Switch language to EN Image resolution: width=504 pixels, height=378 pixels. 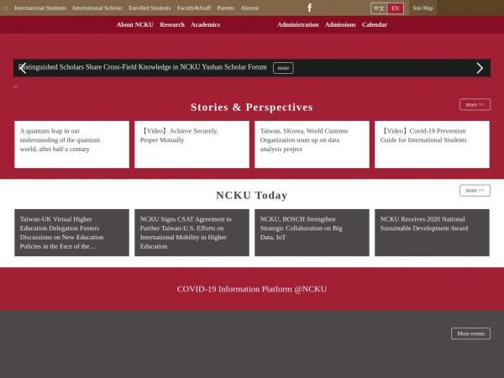pos(396,8)
